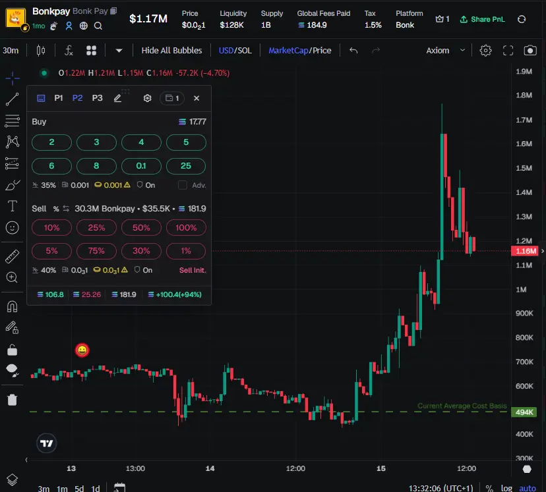Open the forecasting and measurement tools
Viewport: 546px width, 492px height.
click(12, 163)
